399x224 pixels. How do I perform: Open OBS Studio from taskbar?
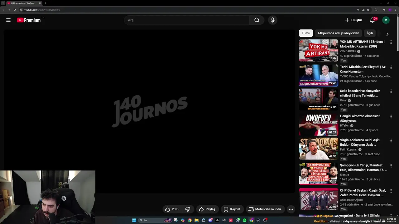coord(265,220)
